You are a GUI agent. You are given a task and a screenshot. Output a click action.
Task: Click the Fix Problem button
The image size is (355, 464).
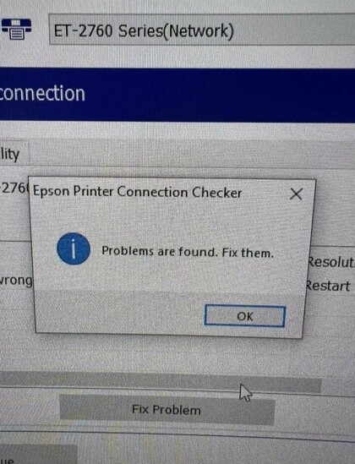click(x=167, y=410)
